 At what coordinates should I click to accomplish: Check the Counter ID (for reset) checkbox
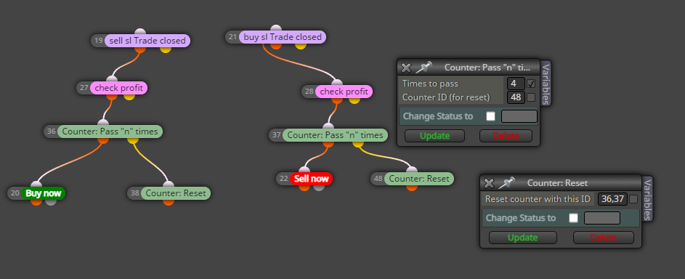coord(531,97)
